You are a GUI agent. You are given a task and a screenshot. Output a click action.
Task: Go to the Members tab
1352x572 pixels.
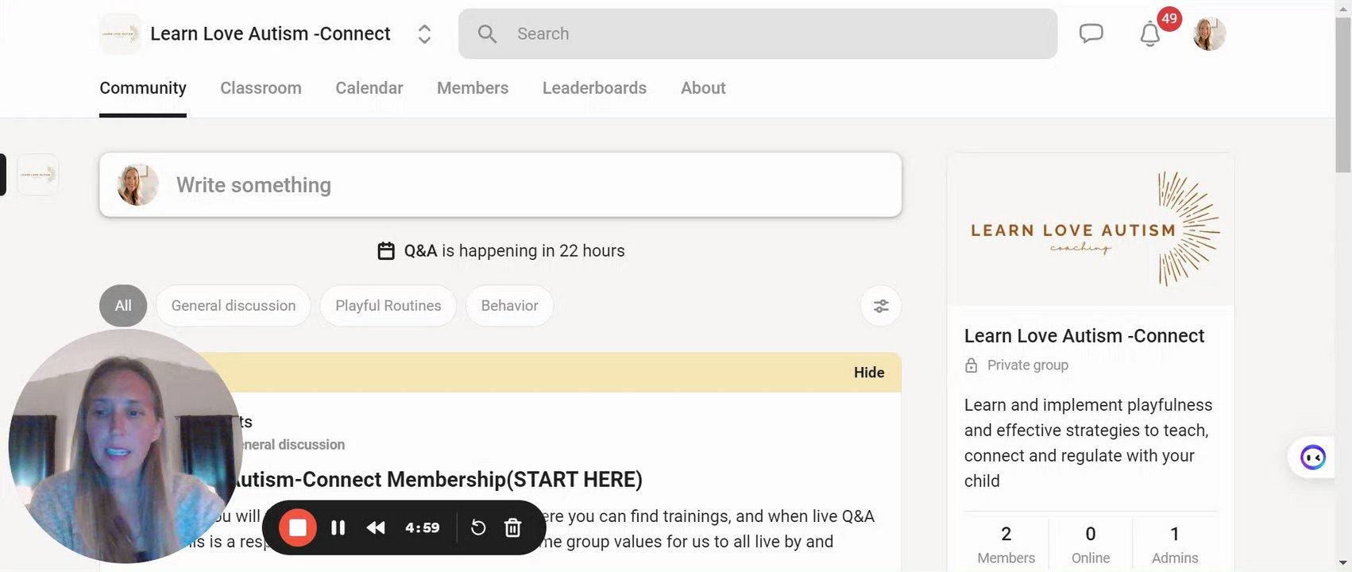point(473,88)
